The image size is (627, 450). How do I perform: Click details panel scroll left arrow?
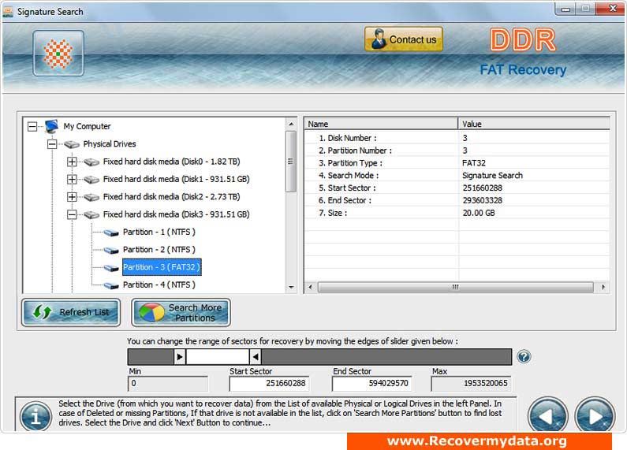[x=310, y=287]
